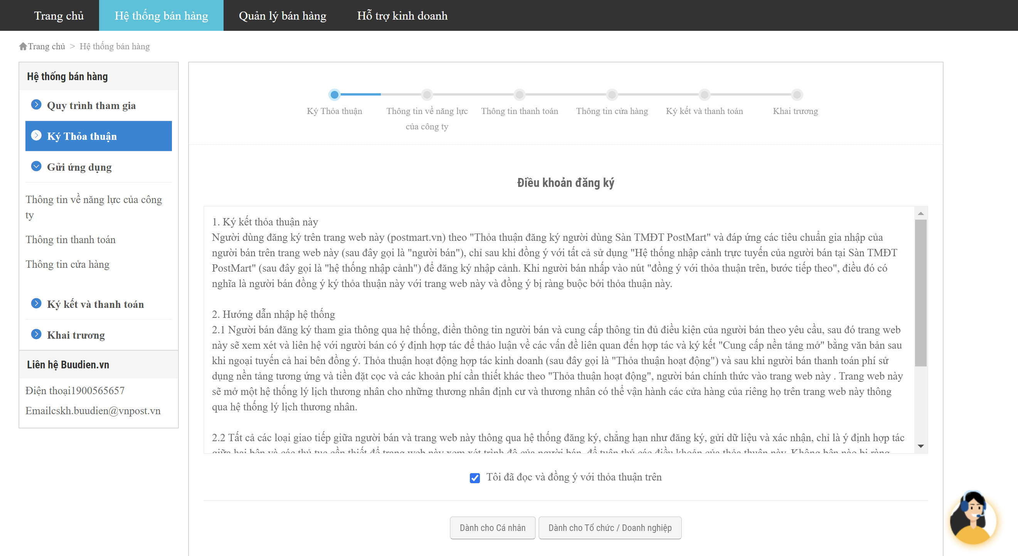Click arrow icon beside Ký kết và thanh toán
The width and height of the screenshot is (1018, 556).
pos(36,304)
